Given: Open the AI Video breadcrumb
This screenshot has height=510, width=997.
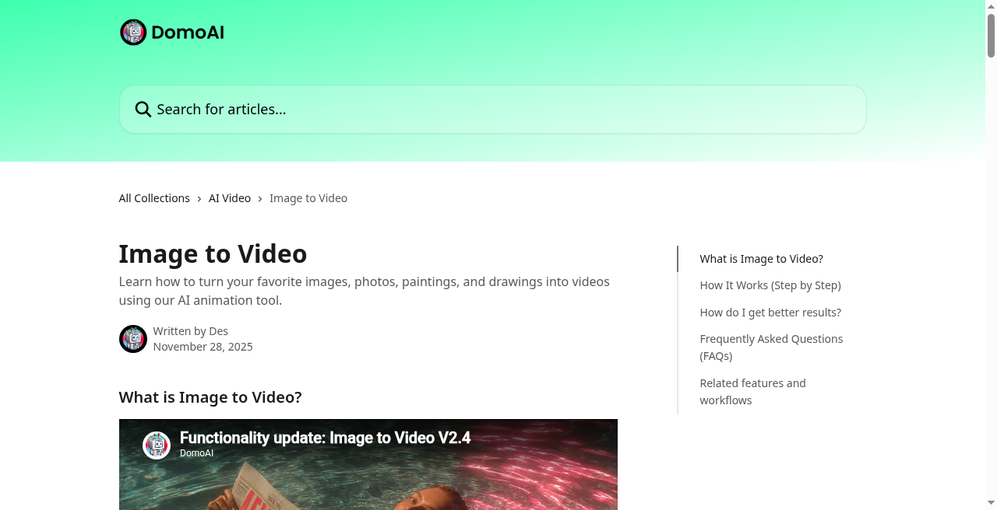Looking at the screenshot, I should pyautogui.click(x=230, y=198).
